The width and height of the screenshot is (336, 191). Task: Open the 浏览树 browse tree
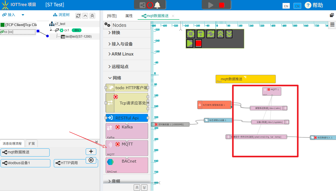pos(61,15)
